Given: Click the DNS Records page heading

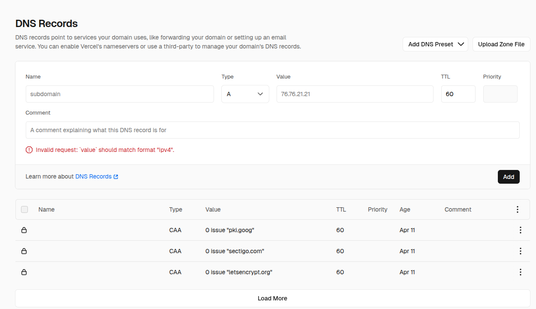Looking at the screenshot, I should [46, 24].
